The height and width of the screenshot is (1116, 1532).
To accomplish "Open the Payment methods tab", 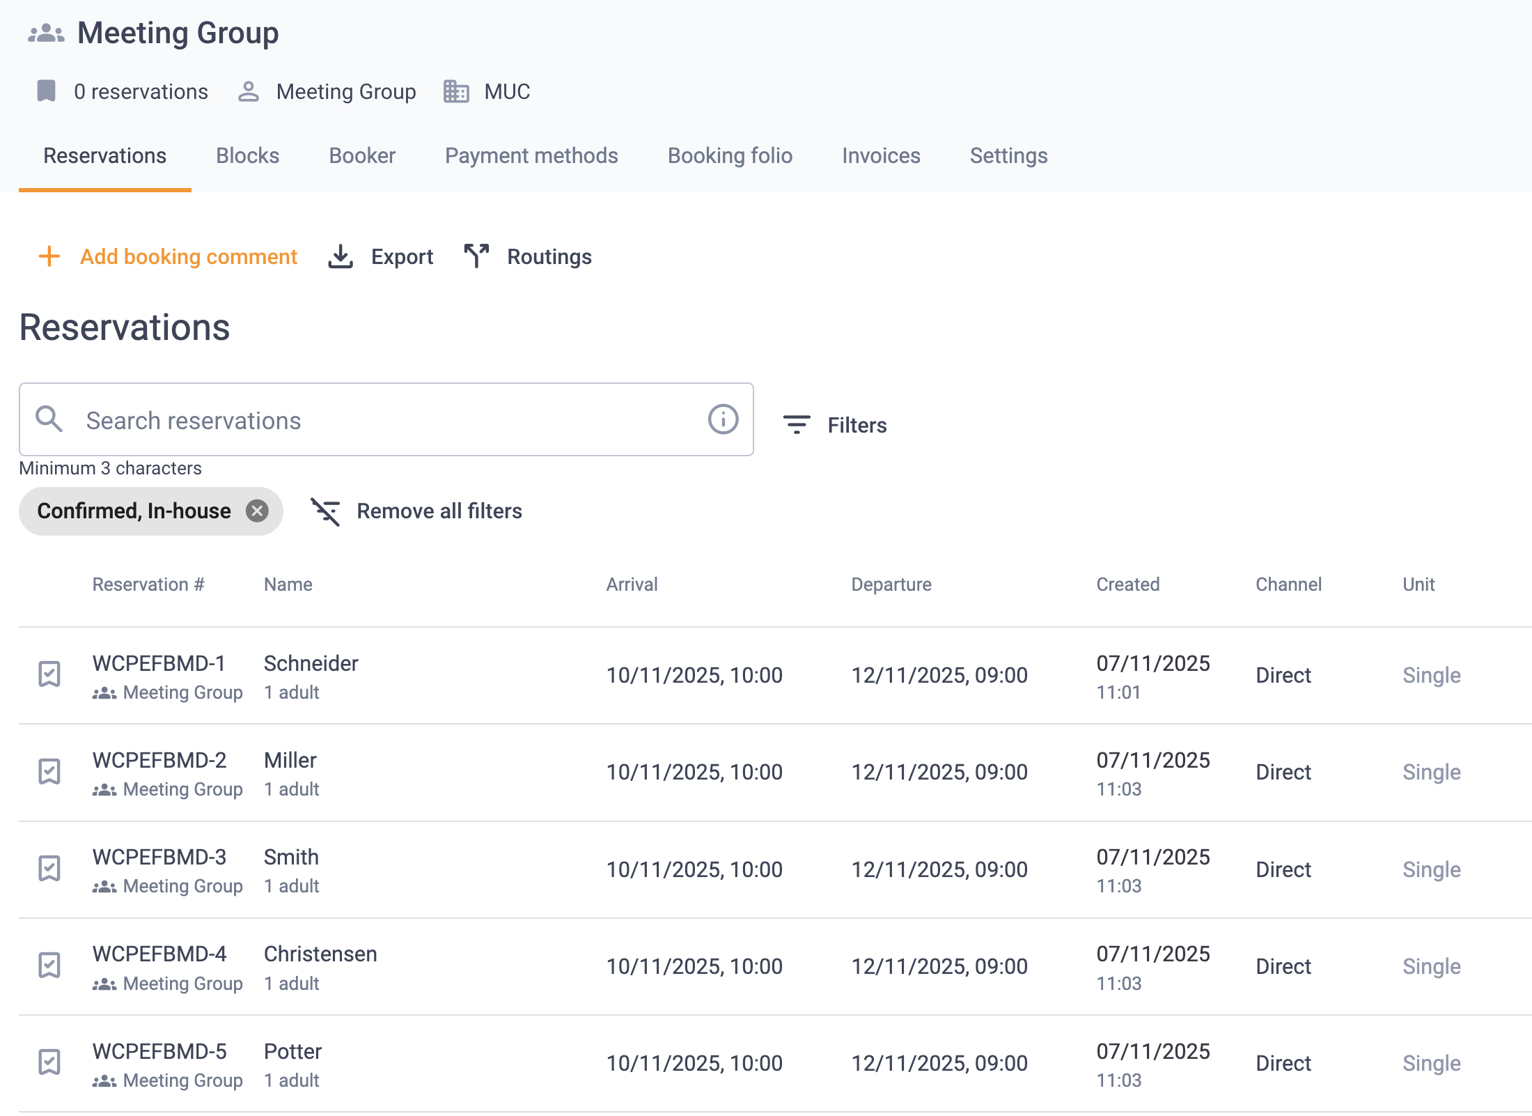I will 531,155.
